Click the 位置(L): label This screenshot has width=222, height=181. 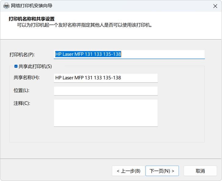tap(21, 90)
